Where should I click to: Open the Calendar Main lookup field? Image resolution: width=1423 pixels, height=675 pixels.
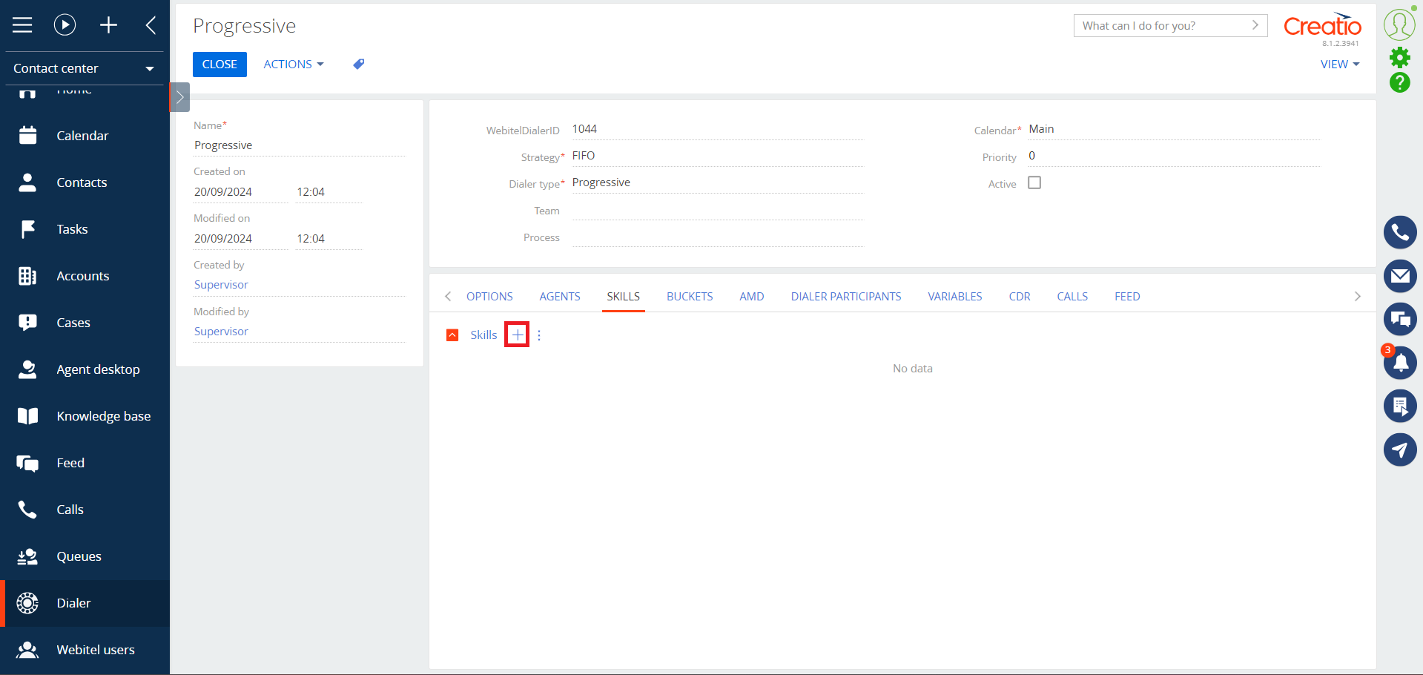(1175, 129)
